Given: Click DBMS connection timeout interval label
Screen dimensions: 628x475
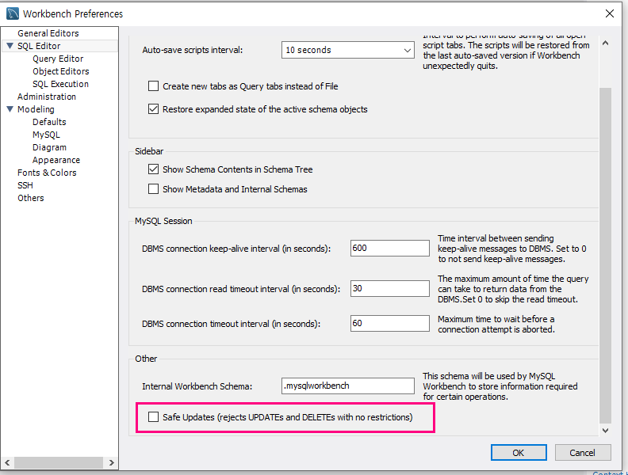Looking at the screenshot, I should (x=231, y=324).
